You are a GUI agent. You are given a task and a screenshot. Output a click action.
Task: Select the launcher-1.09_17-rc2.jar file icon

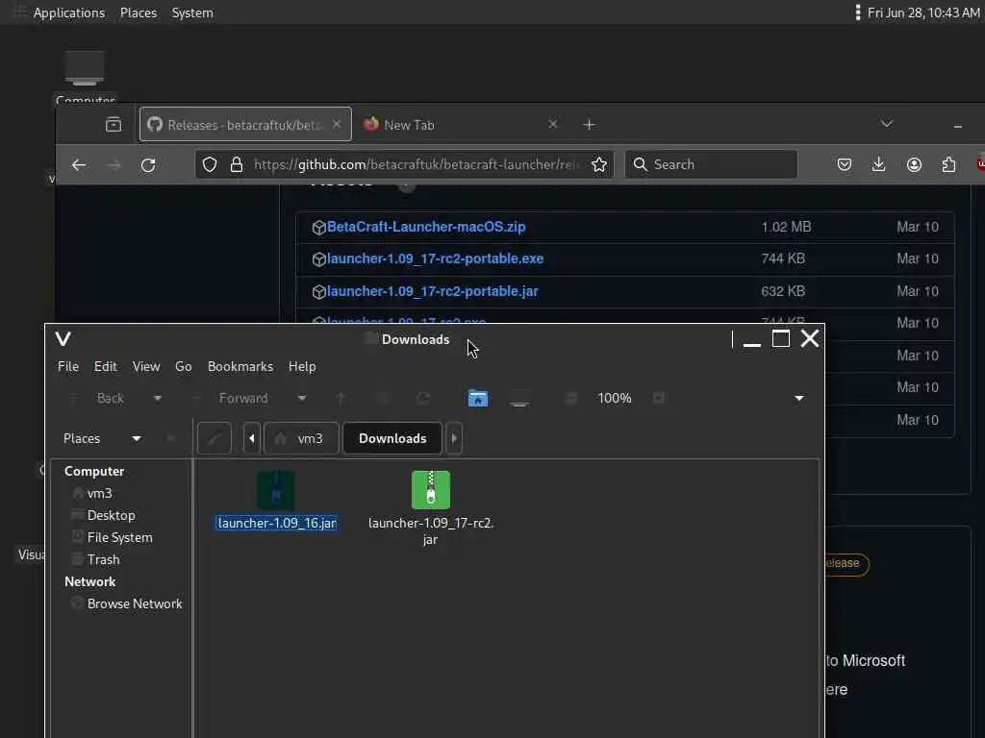click(x=431, y=490)
